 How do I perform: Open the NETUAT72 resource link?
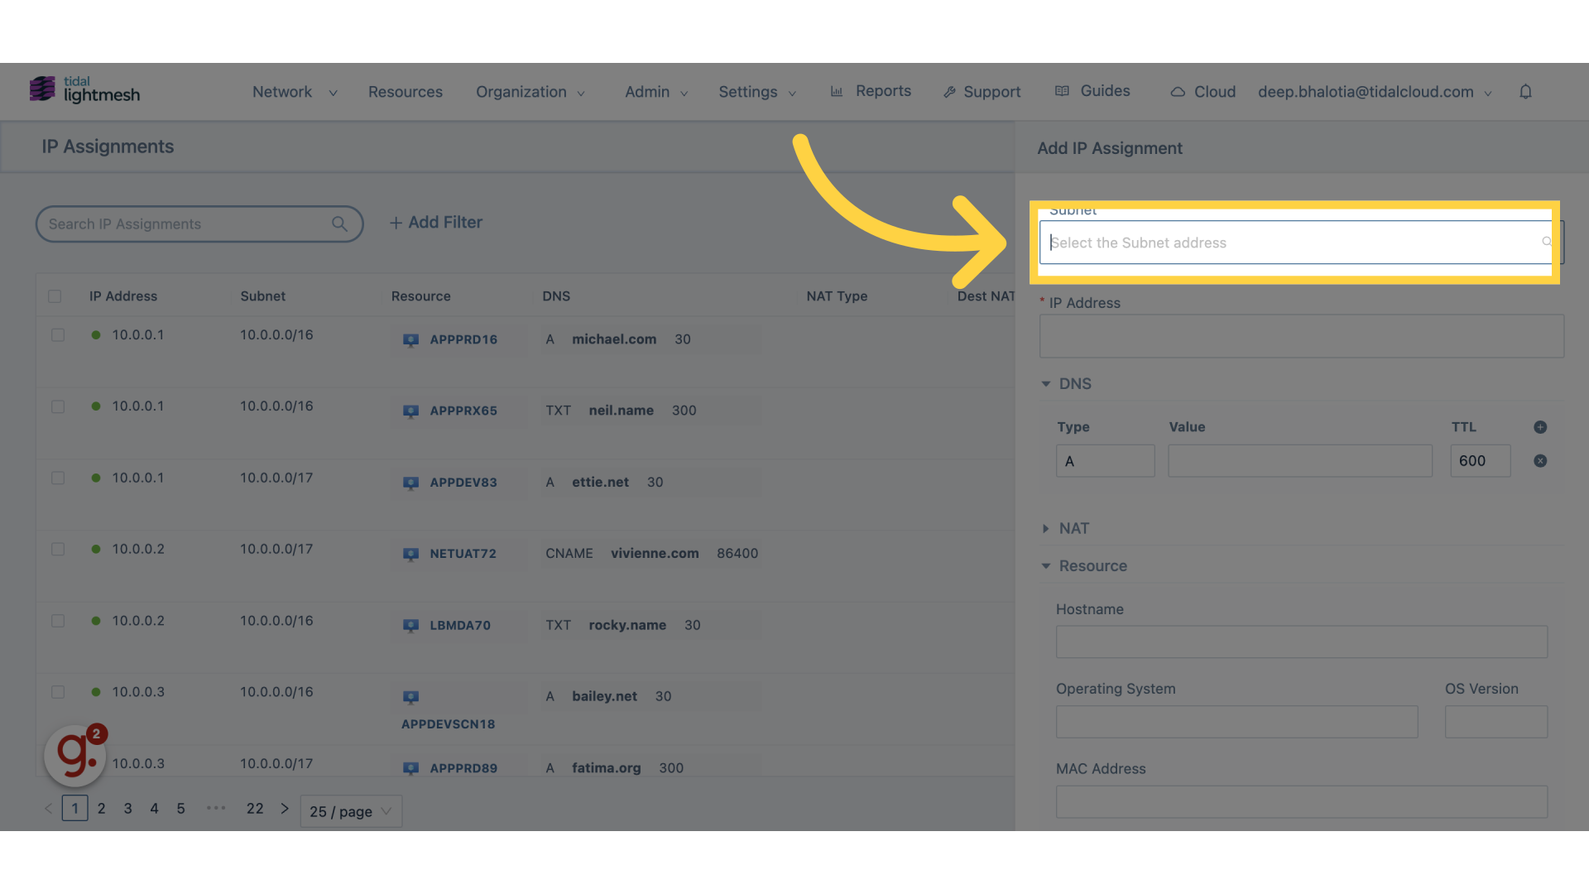(463, 554)
